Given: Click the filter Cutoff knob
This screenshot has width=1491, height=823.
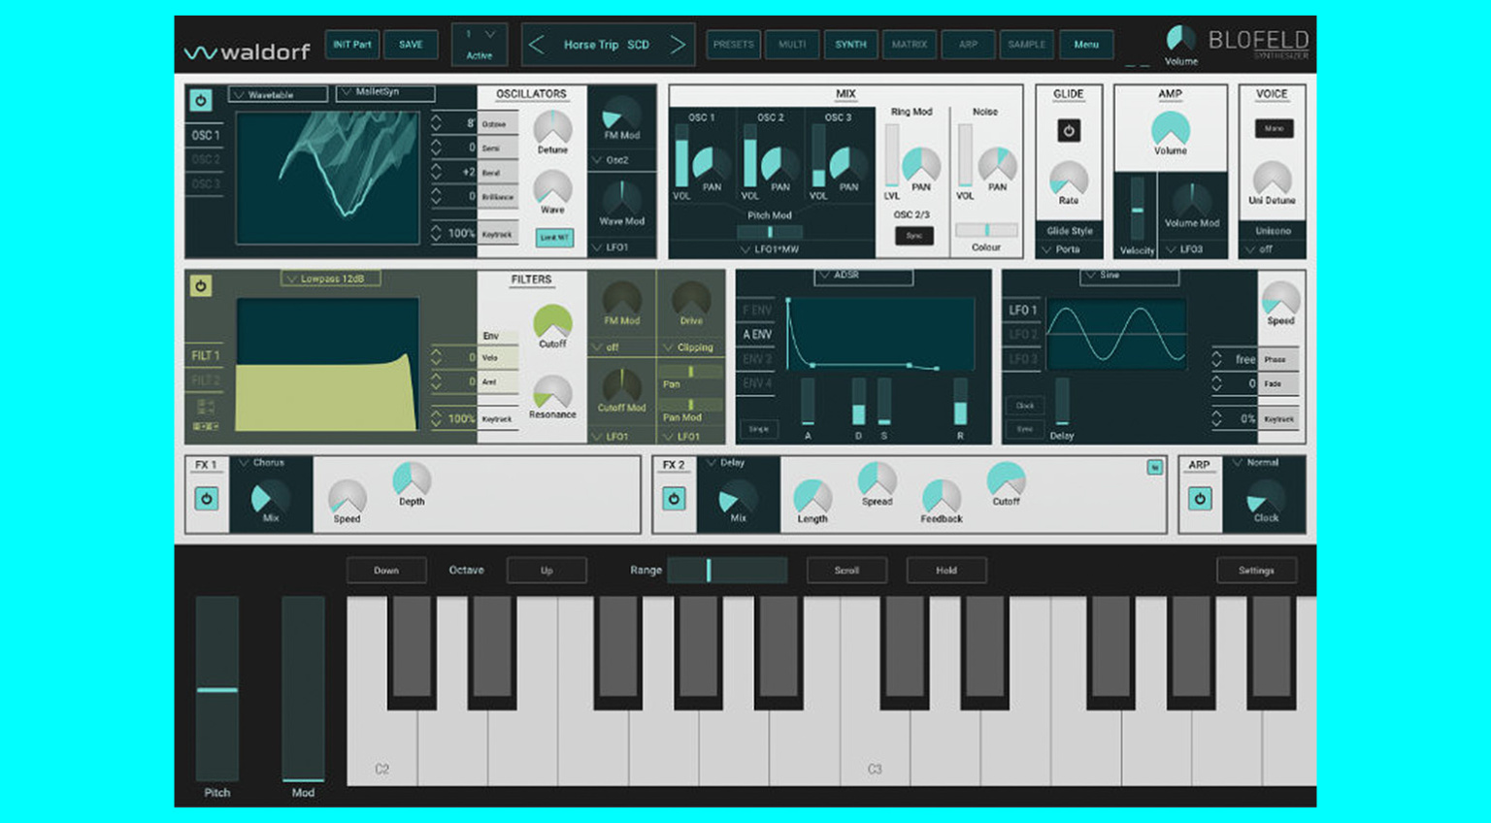Looking at the screenshot, I should point(552,322).
